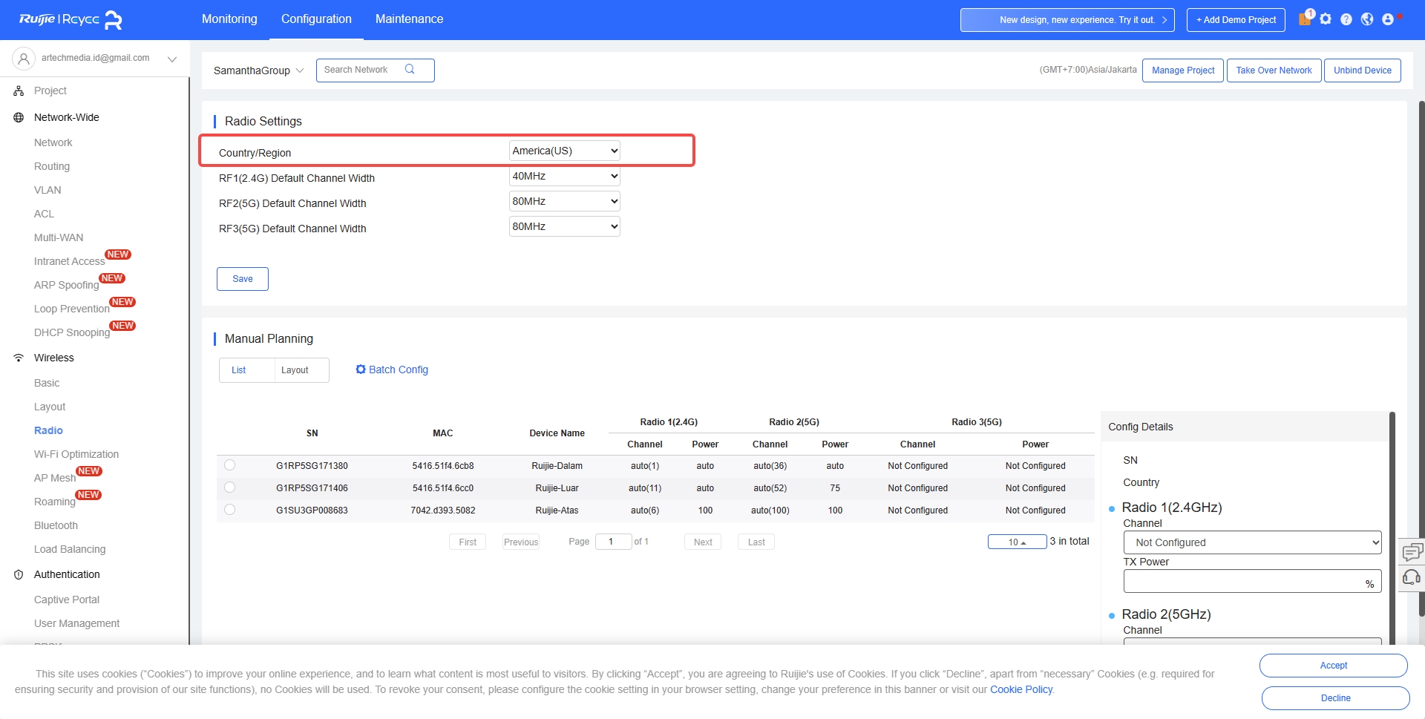The image size is (1425, 719).
Task: Open the user account profile icon
Action: (1388, 19)
